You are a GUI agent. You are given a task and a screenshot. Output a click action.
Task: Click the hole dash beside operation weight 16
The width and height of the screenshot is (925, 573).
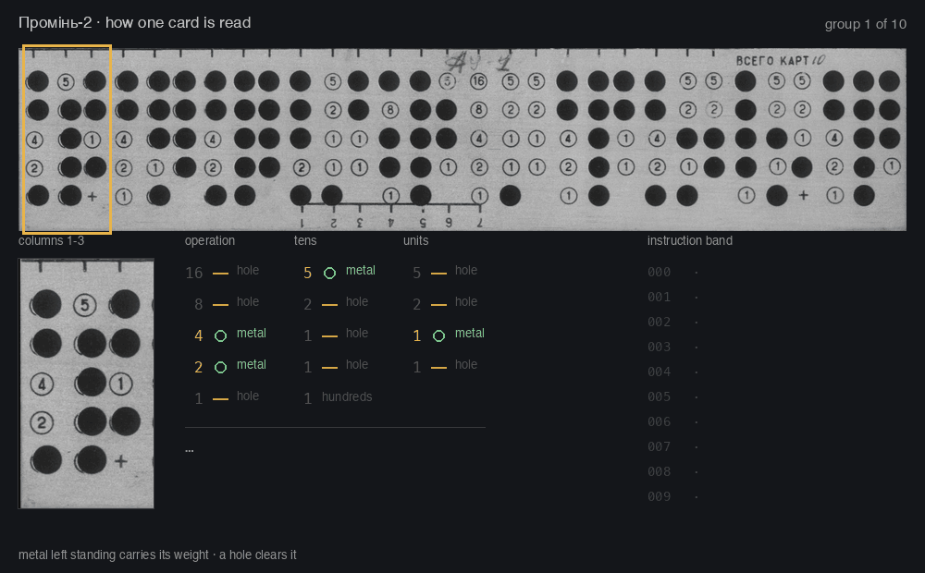pyautogui.click(x=220, y=274)
